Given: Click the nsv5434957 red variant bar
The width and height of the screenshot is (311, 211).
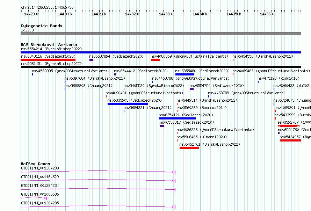Looking at the screenshot, I should (291, 140).
